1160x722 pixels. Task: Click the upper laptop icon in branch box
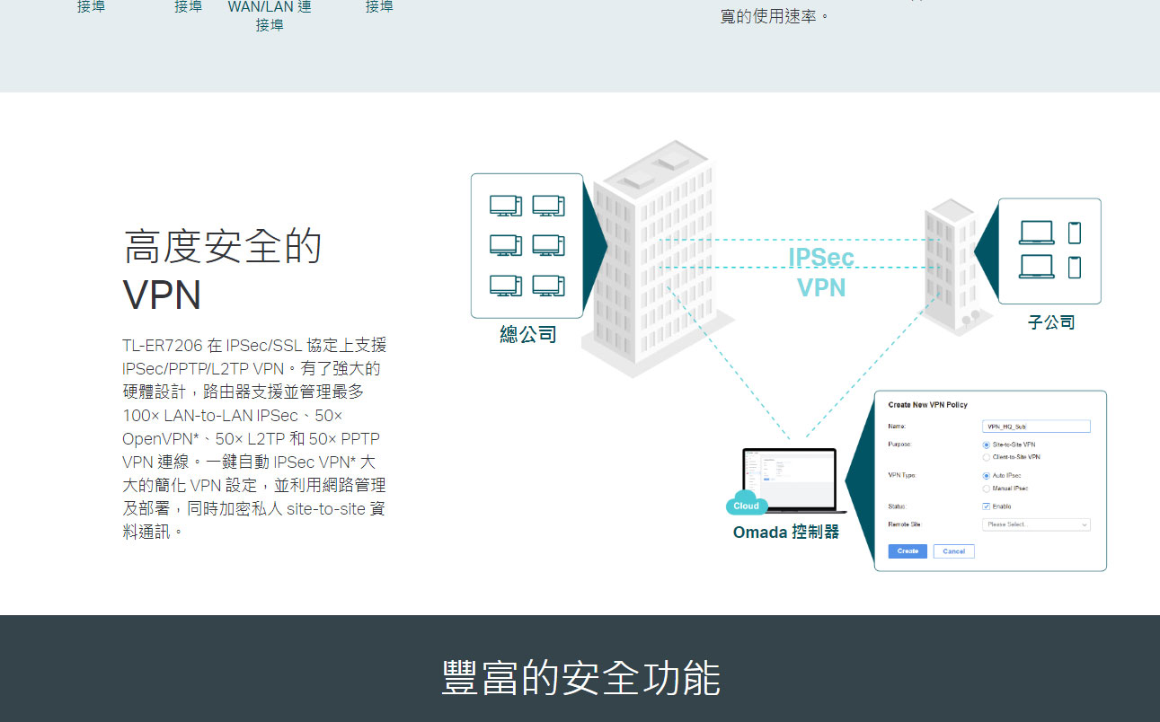pos(1037,233)
